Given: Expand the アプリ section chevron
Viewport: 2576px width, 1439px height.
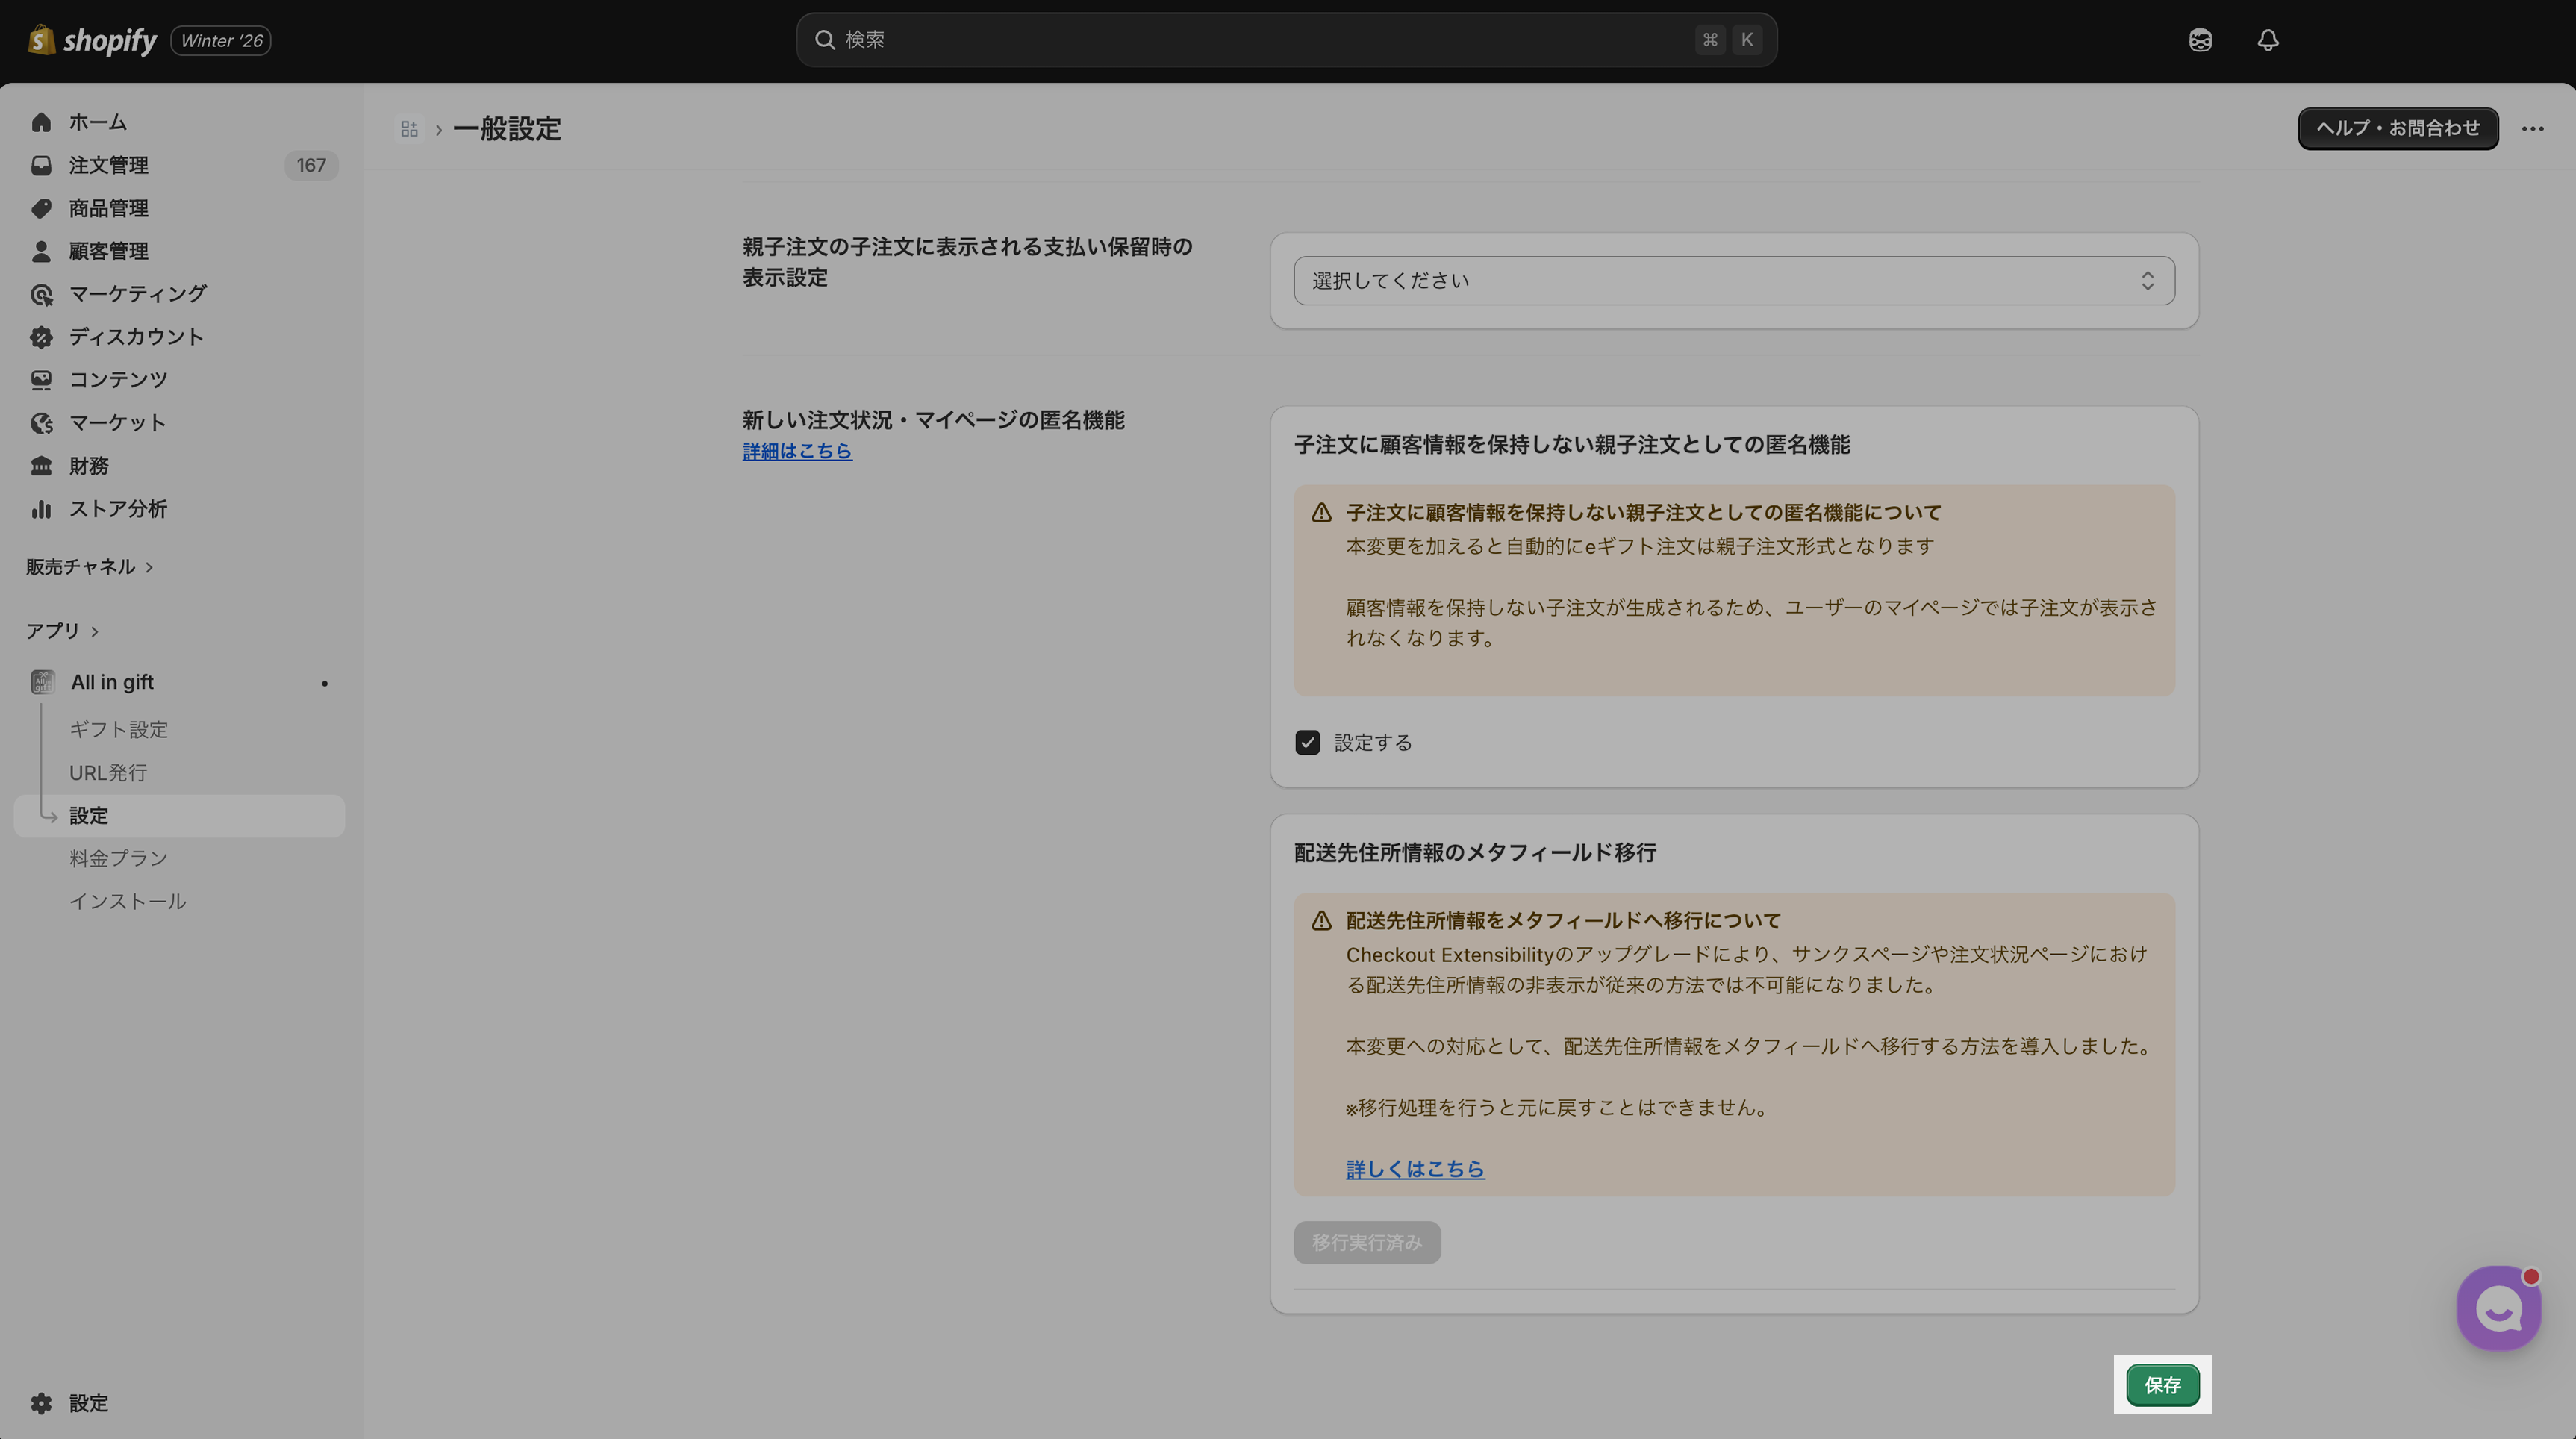Looking at the screenshot, I should [95, 631].
